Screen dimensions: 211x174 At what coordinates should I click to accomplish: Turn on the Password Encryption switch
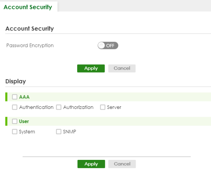108,45
